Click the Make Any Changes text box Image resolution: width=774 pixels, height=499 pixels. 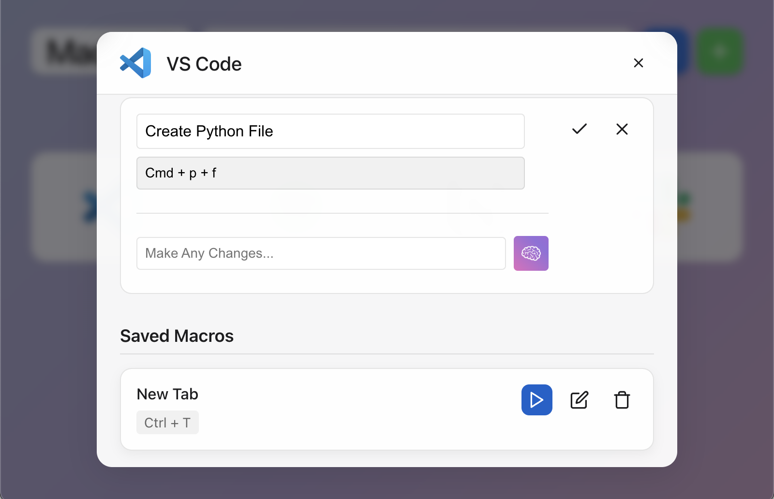coord(321,253)
